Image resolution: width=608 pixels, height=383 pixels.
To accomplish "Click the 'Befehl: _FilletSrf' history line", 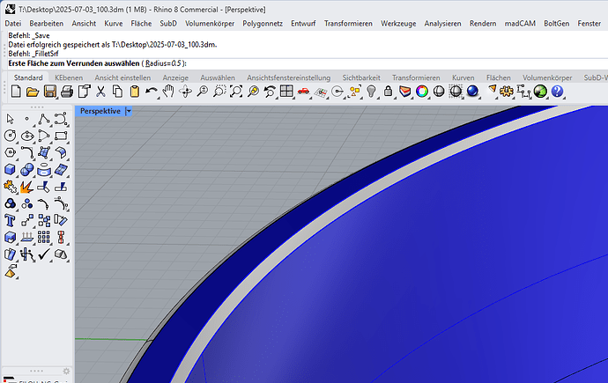I will [33, 54].
